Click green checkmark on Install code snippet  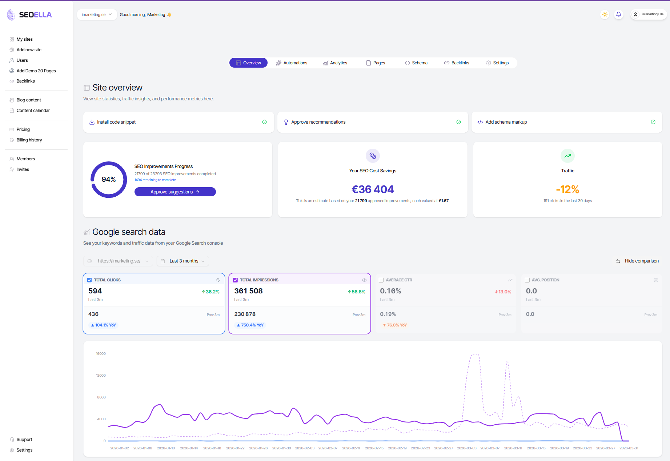pyautogui.click(x=264, y=122)
